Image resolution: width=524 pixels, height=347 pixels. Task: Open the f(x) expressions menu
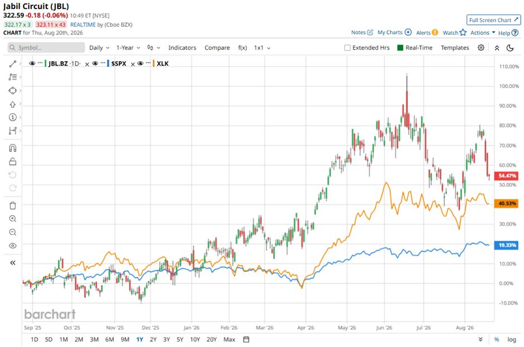(x=242, y=48)
